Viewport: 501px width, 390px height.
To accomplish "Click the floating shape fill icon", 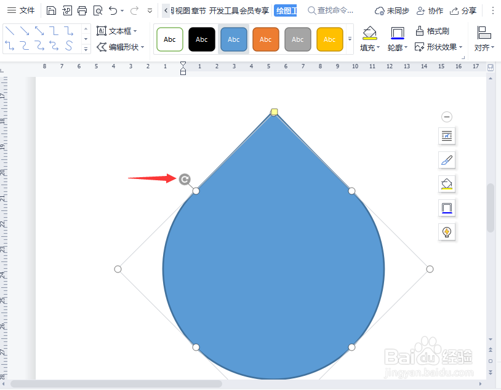I will pyautogui.click(x=447, y=184).
